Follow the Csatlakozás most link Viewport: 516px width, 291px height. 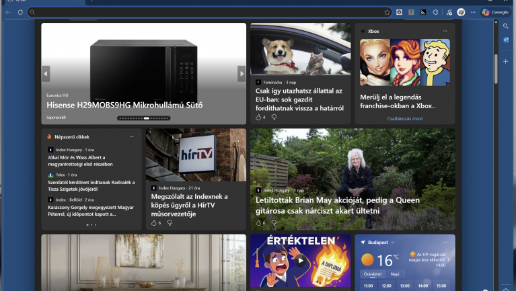click(405, 119)
